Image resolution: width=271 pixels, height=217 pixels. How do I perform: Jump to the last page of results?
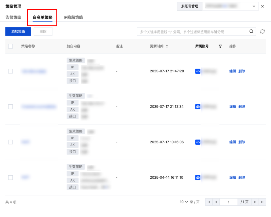pos(262,202)
